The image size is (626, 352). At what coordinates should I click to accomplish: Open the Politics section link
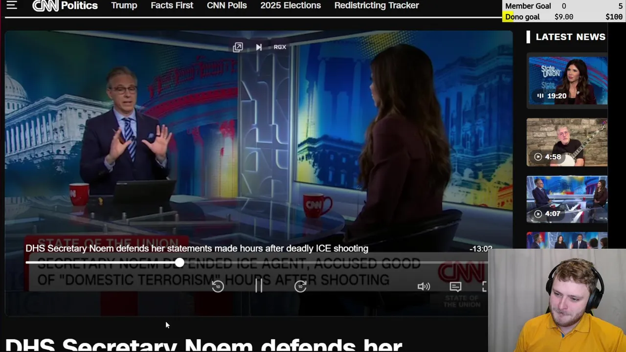click(x=79, y=5)
